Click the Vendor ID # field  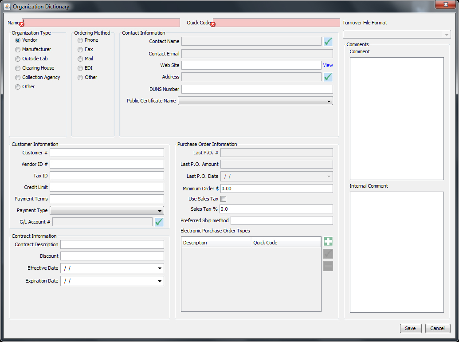coord(107,164)
